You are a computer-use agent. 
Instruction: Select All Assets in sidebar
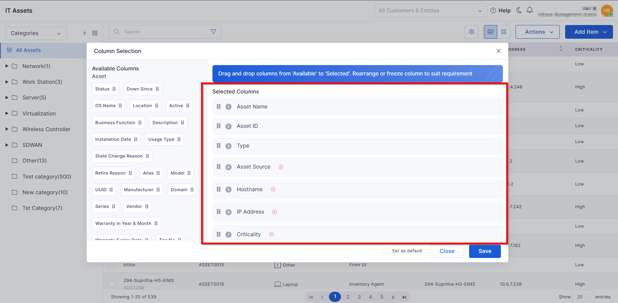28,50
